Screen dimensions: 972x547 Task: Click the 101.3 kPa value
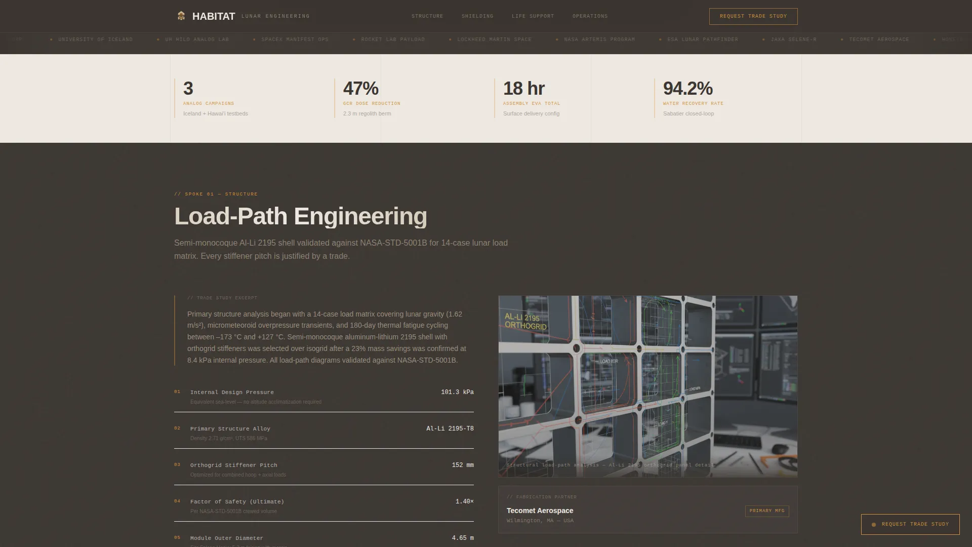[x=457, y=392]
